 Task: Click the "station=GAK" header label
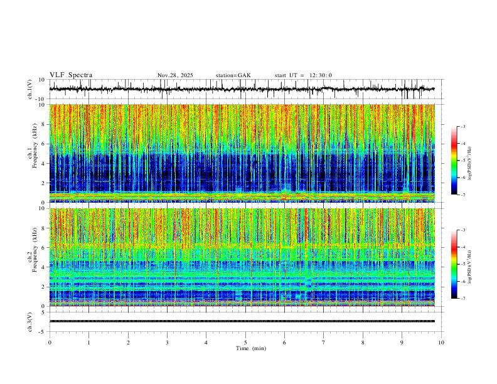tap(233, 75)
